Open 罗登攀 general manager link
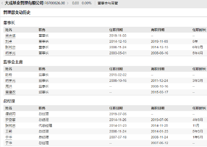This screenshot has height=147, width=207. point(10,119)
